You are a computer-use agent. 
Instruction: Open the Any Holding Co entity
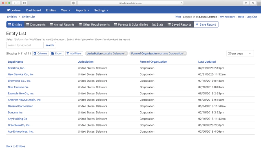tap(17, 119)
